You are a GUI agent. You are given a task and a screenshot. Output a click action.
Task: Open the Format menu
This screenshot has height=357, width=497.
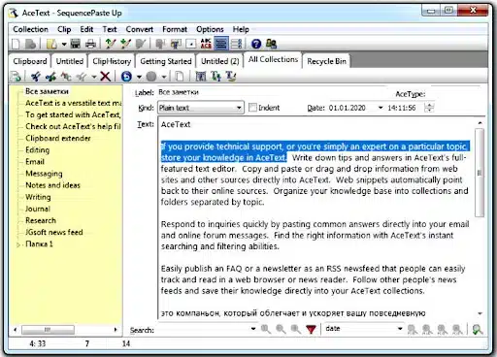[x=175, y=29]
